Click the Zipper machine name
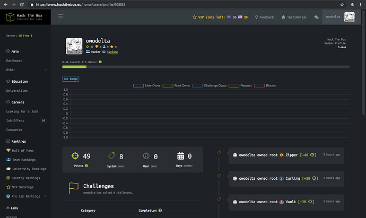 pyautogui.click(x=292, y=155)
